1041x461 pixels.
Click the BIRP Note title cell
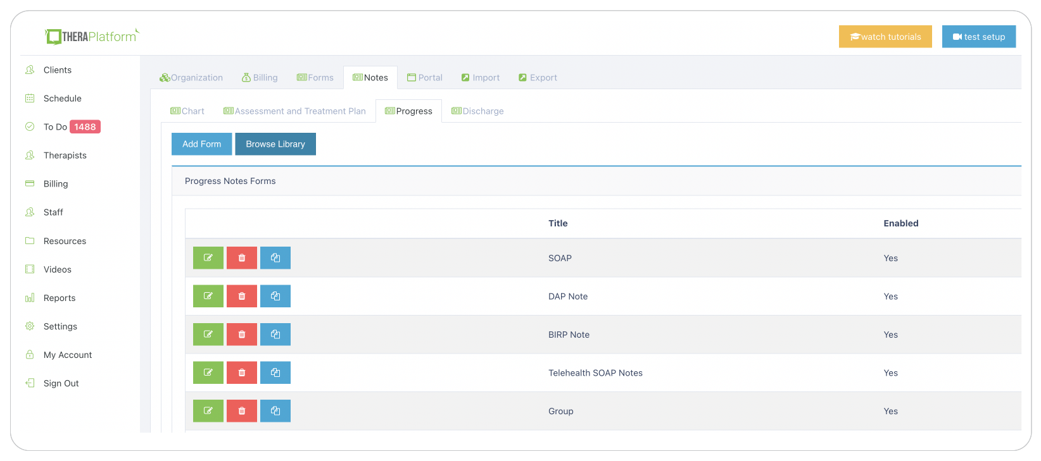(569, 335)
